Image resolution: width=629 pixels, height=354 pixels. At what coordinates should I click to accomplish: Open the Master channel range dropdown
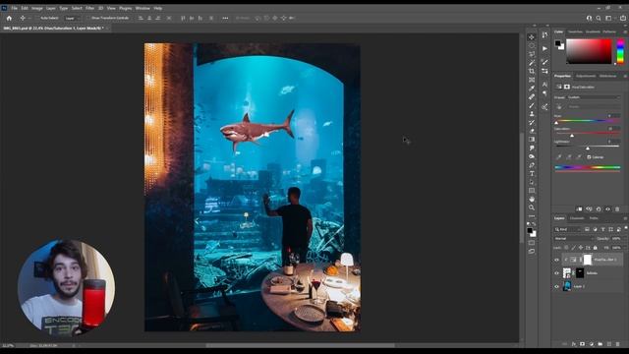(593, 107)
